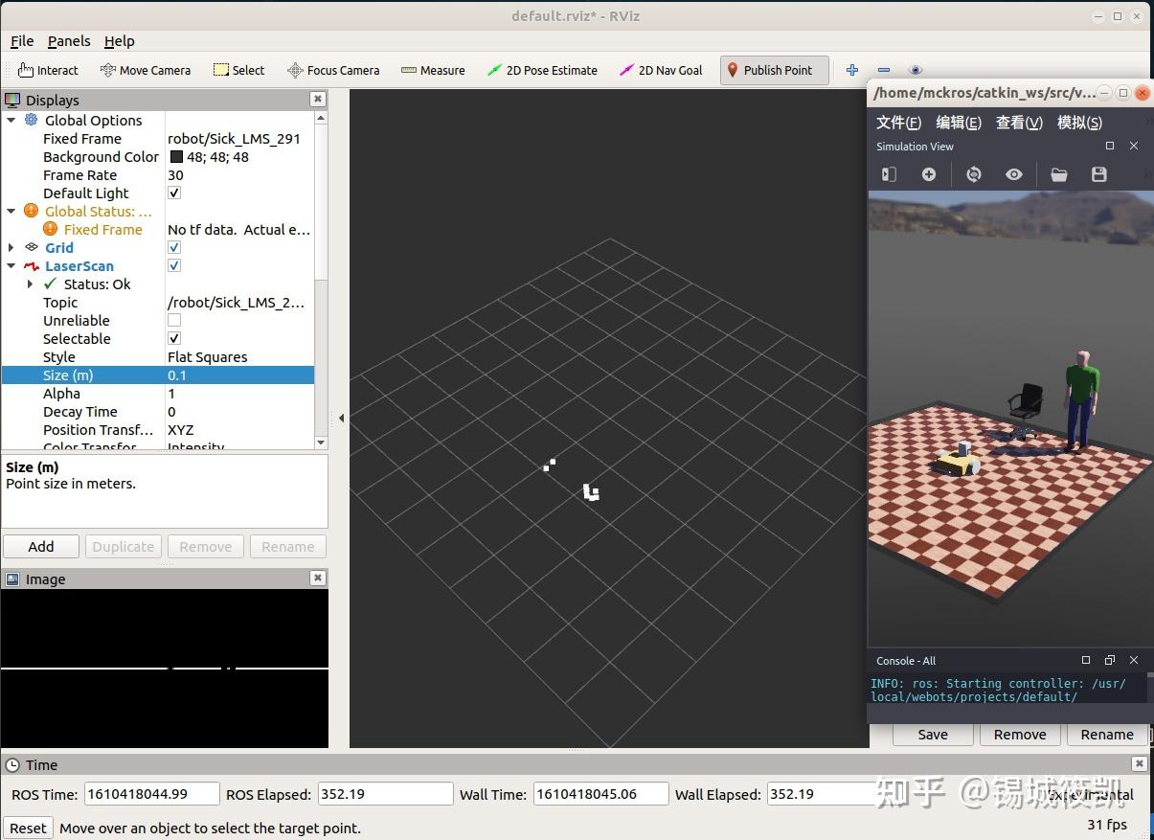The image size is (1154, 840).
Task: Save world using Webots floppy disk icon
Action: pyautogui.click(x=1098, y=174)
